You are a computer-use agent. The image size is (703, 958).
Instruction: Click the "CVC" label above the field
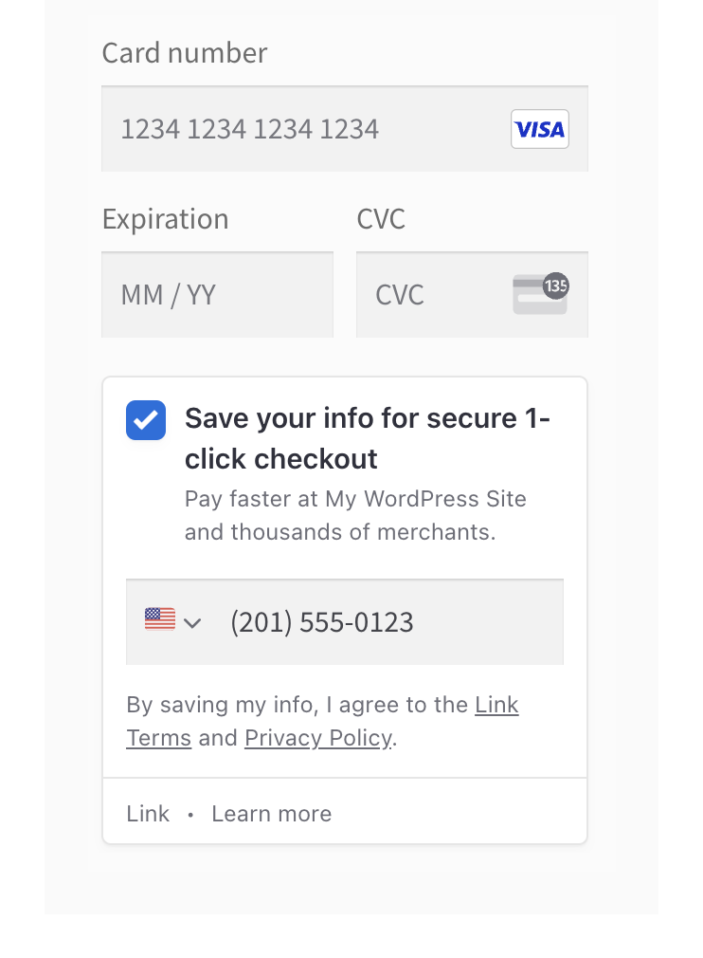(381, 219)
